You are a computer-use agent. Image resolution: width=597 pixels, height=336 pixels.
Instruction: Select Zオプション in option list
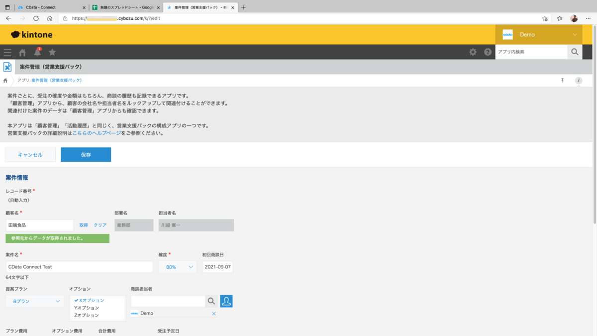[x=98, y=315]
